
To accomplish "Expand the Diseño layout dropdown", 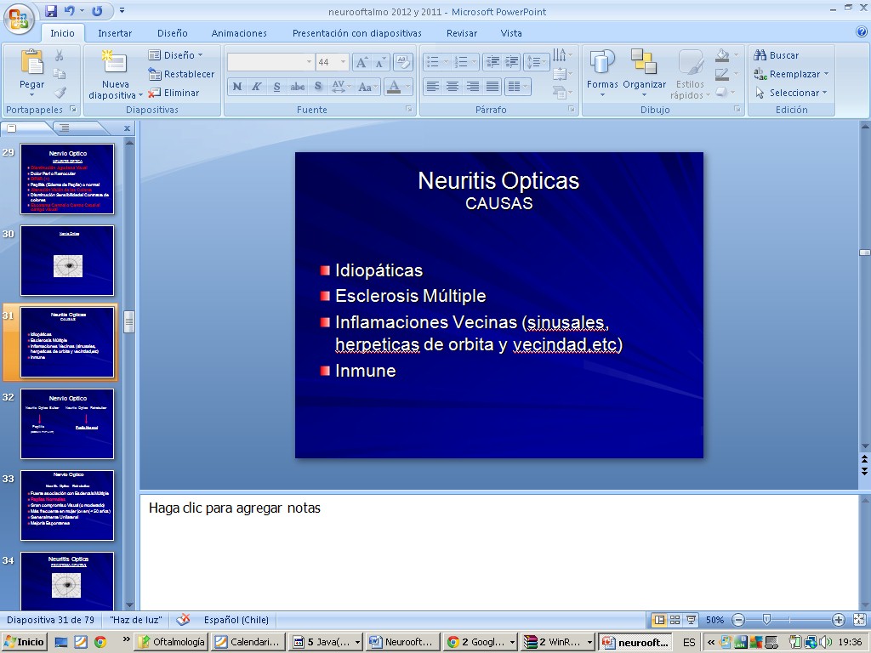I will click(x=176, y=55).
